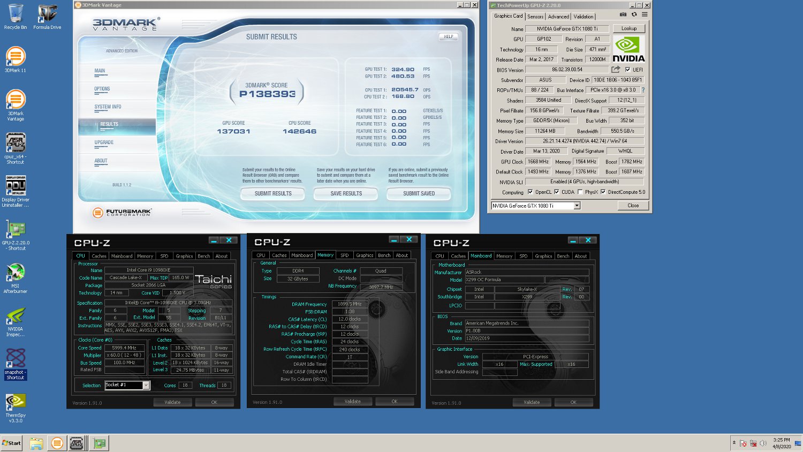Viewport: 803px width, 452px height.
Task: Open the Recycle Bin desktop icon
Action: 16,17
